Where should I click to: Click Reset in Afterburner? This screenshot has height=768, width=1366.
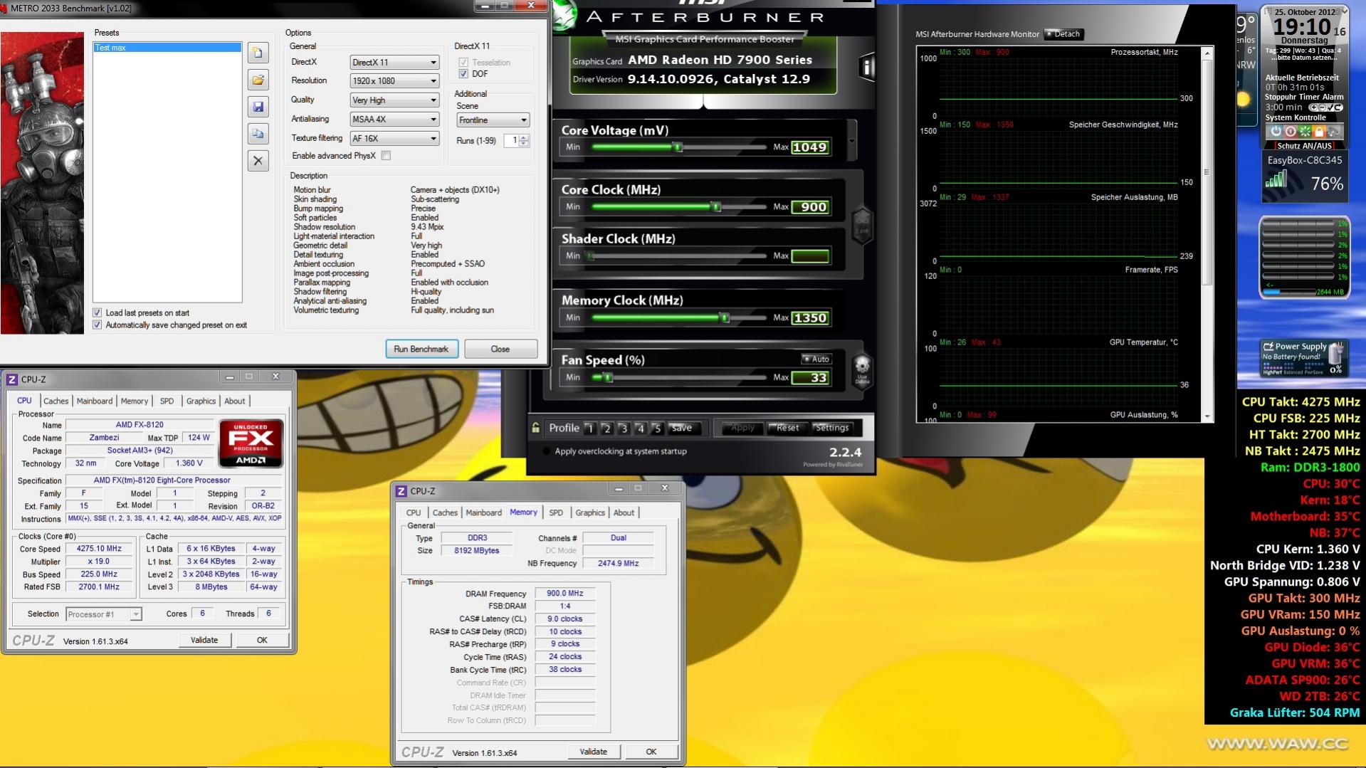point(787,428)
